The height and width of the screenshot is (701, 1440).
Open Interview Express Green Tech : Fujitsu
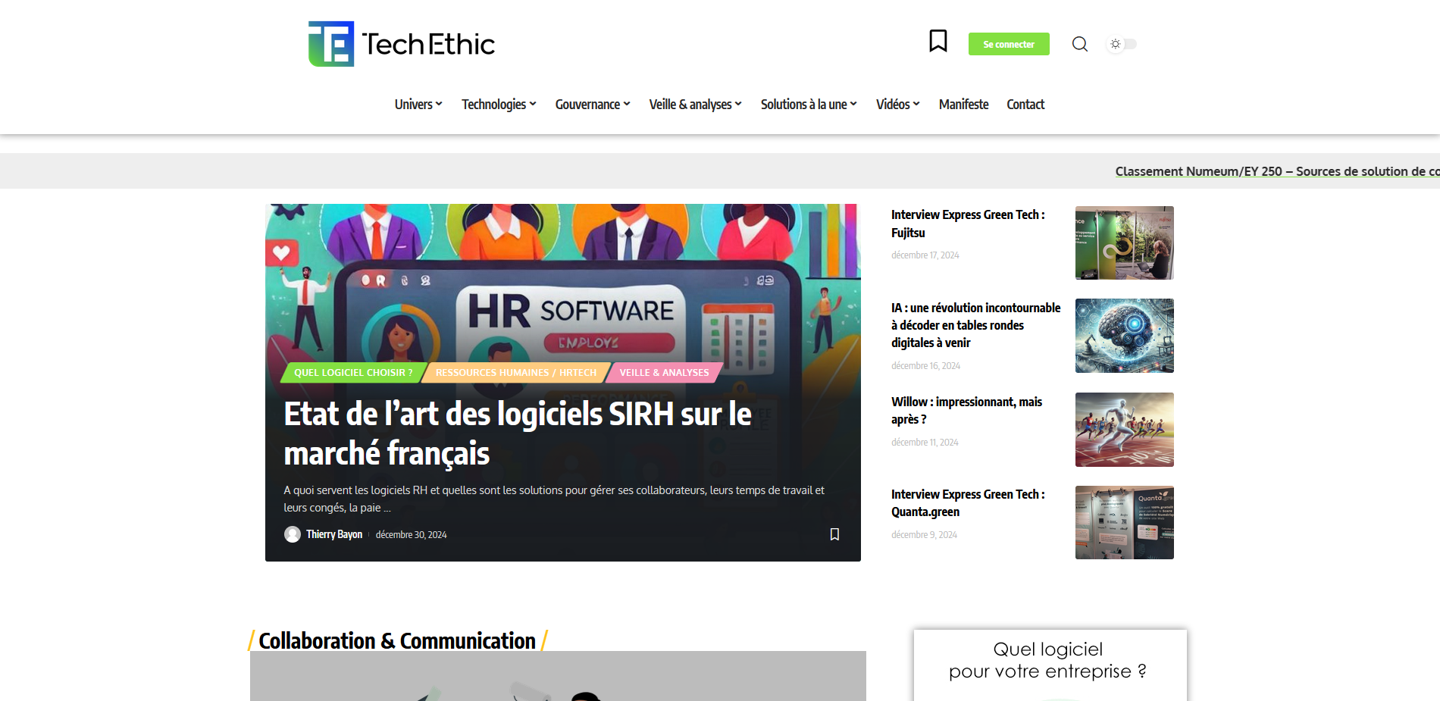pos(968,224)
